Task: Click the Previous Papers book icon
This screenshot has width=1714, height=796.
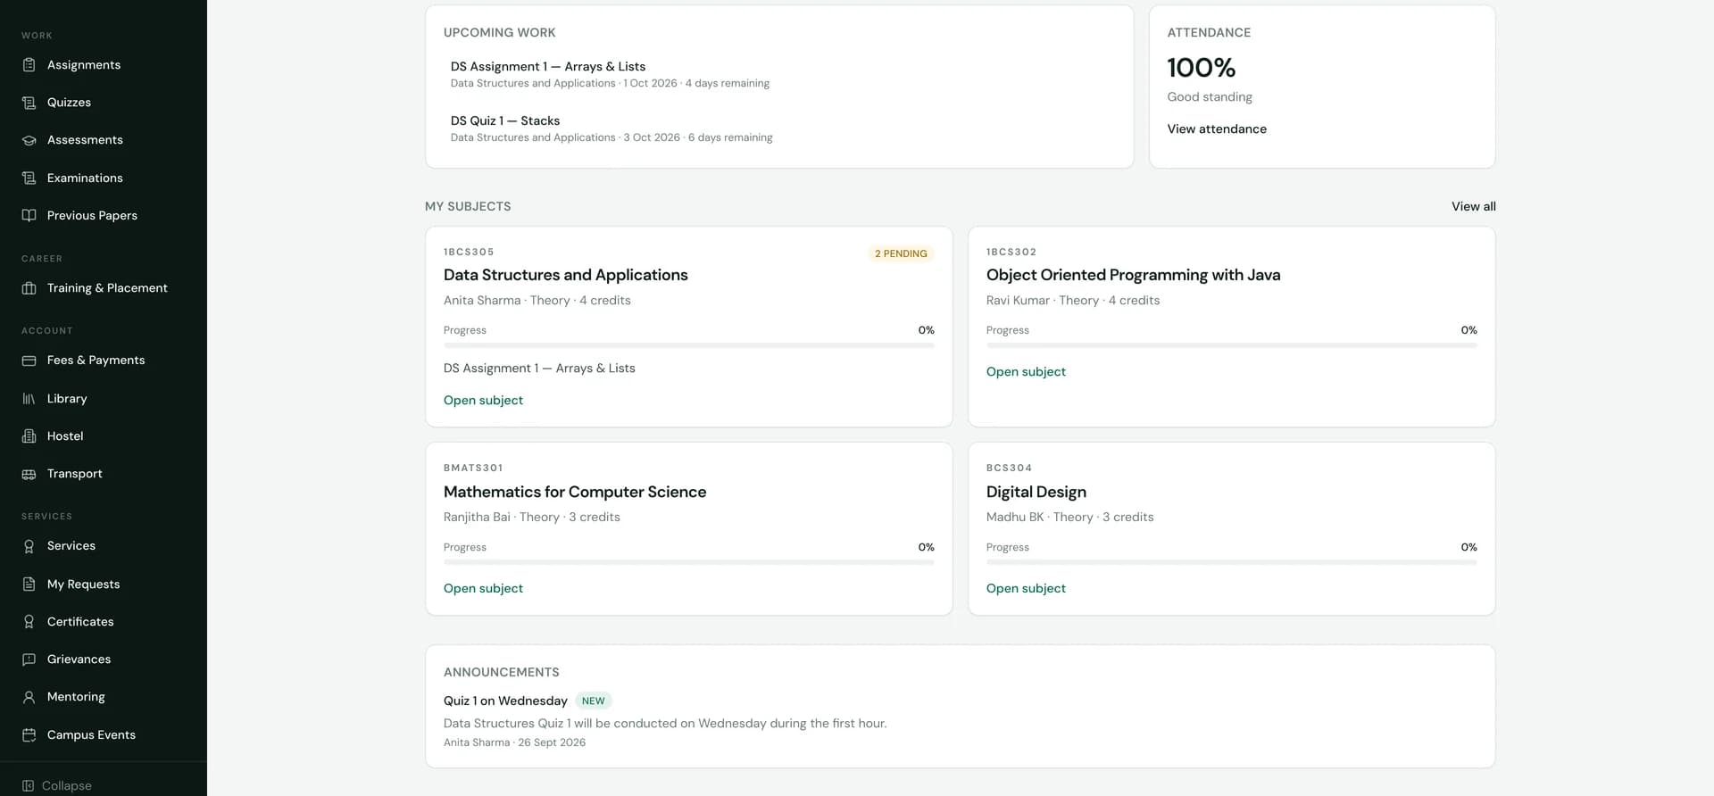Action: tap(29, 216)
